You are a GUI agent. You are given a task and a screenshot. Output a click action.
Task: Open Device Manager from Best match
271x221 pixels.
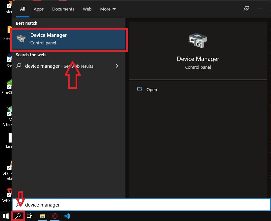pyautogui.click(x=68, y=39)
